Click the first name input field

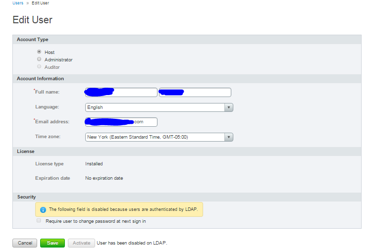(121, 92)
